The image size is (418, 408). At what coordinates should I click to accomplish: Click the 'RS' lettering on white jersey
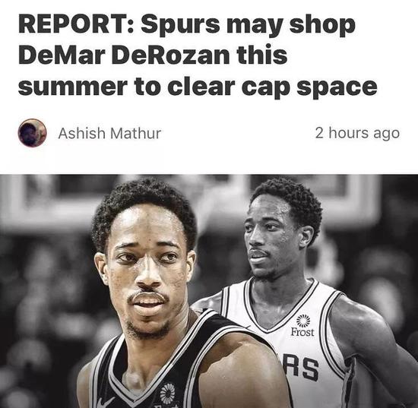coord(301,367)
